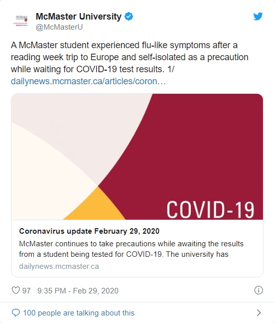The width and height of the screenshot is (275, 323).
Task: Like the tweet with heart icon
Action: [x=16, y=290]
